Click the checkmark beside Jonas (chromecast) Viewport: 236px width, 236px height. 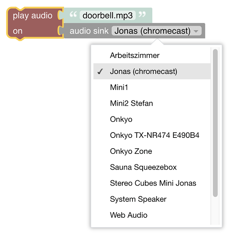pos(100,72)
